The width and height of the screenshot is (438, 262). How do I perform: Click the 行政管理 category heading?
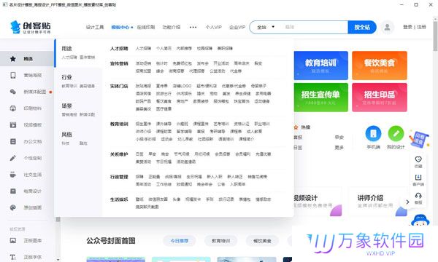pyautogui.click(x=119, y=177)
